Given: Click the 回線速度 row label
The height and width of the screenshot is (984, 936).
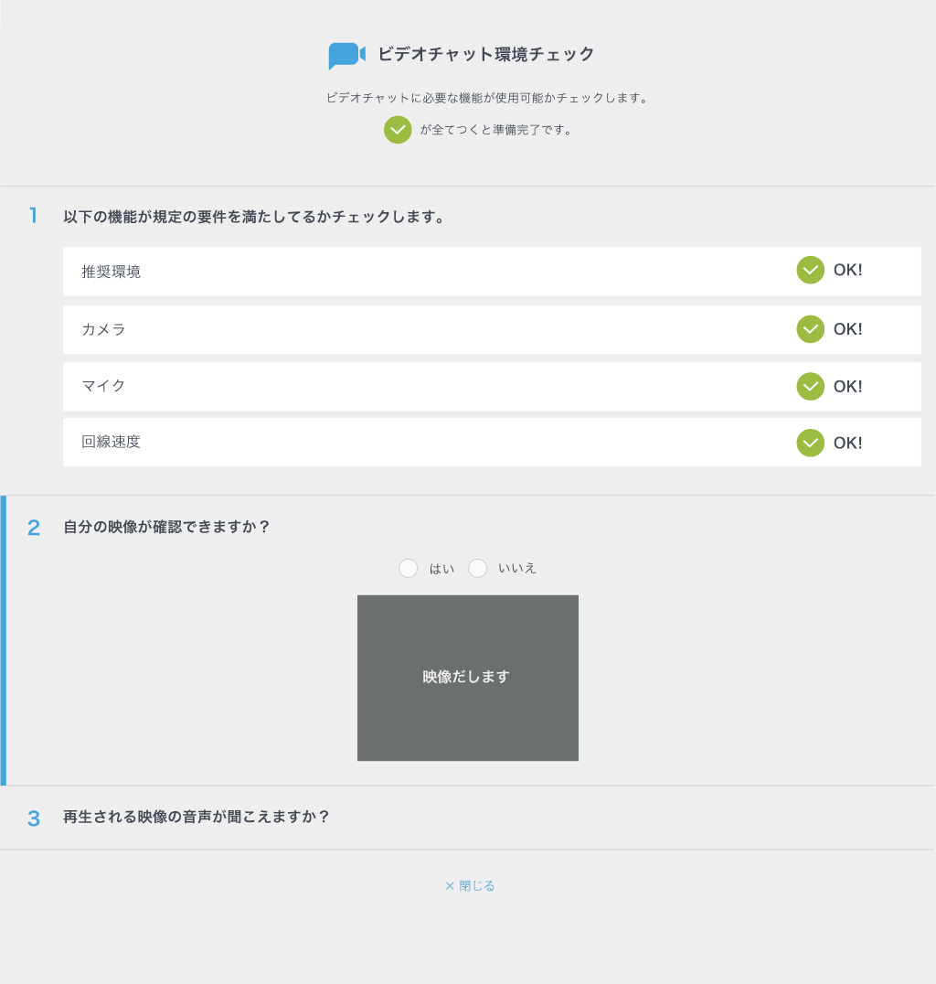Looking at the screenshot, I should point(111,442).
